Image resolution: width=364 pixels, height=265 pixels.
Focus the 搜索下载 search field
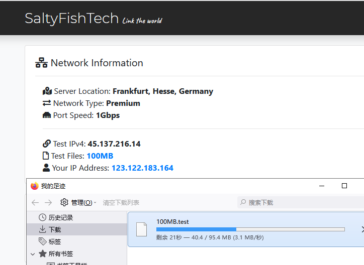(x=301, y=202)
